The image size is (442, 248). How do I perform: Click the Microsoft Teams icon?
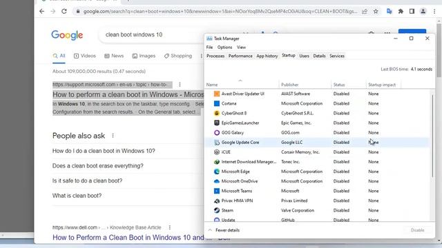coord(216,191)
